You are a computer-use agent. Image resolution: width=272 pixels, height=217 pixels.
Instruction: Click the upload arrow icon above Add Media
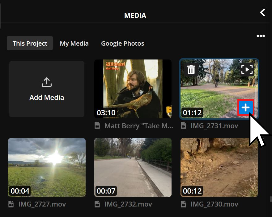tap(47, 83)
